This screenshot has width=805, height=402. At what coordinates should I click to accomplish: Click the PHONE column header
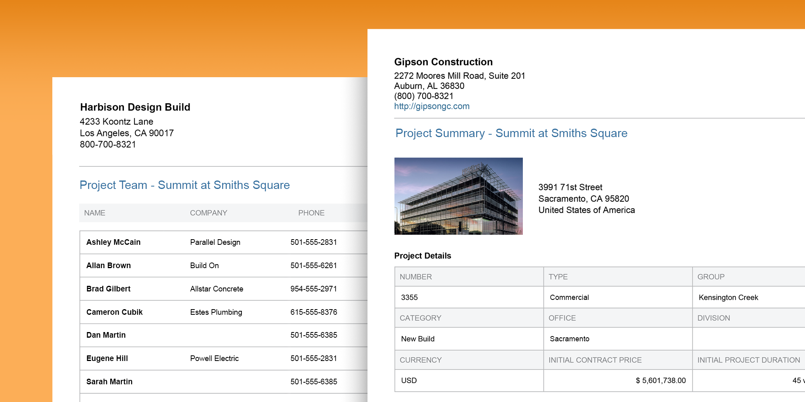pos(312,213)
